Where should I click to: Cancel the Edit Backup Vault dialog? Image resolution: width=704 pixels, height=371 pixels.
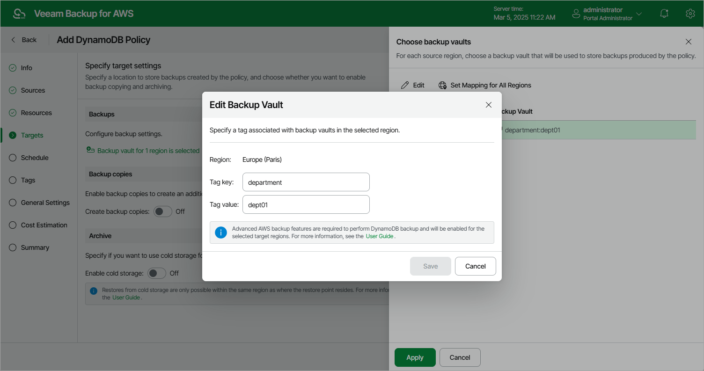pos(476,266)
